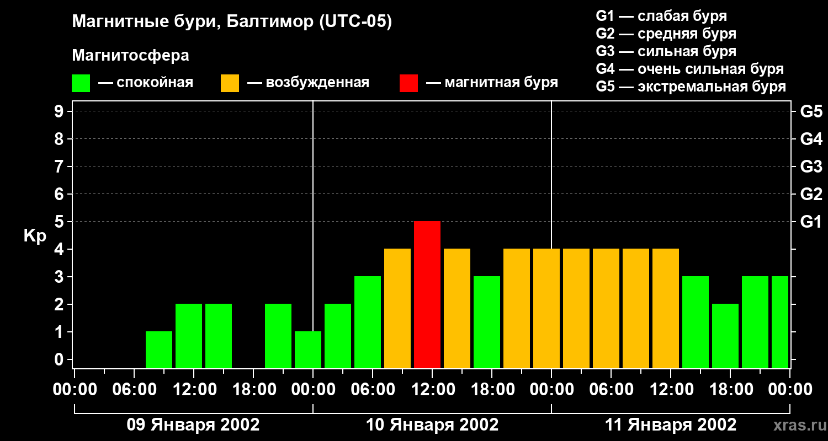828x441 pixels.
Task: Click the orange Kp 4 bar immediately left of the red bar
Action: pyautogui.click(x=397, y=308)
